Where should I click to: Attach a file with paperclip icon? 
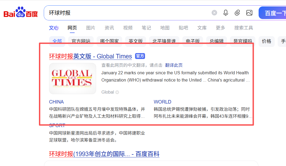pyautogui.click(x=237, y=13)
